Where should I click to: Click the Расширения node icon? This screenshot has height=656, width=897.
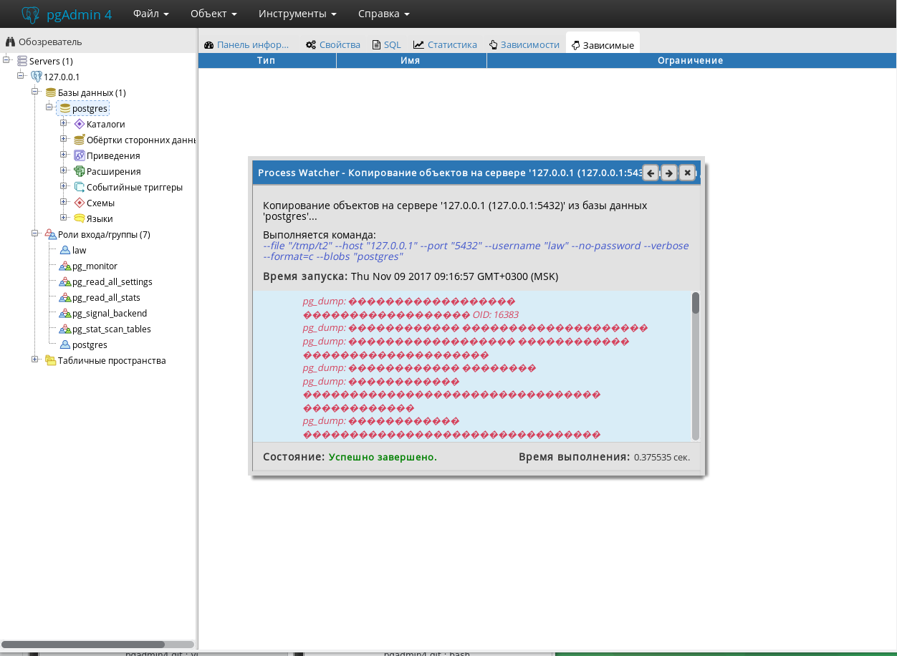80,171
